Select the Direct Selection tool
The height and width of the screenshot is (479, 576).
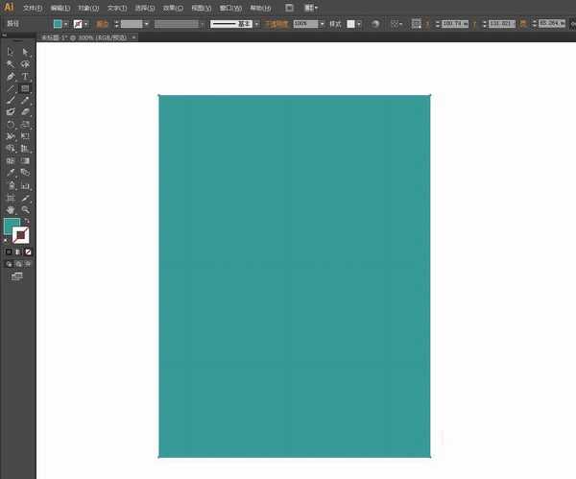(x=26, y=52)
